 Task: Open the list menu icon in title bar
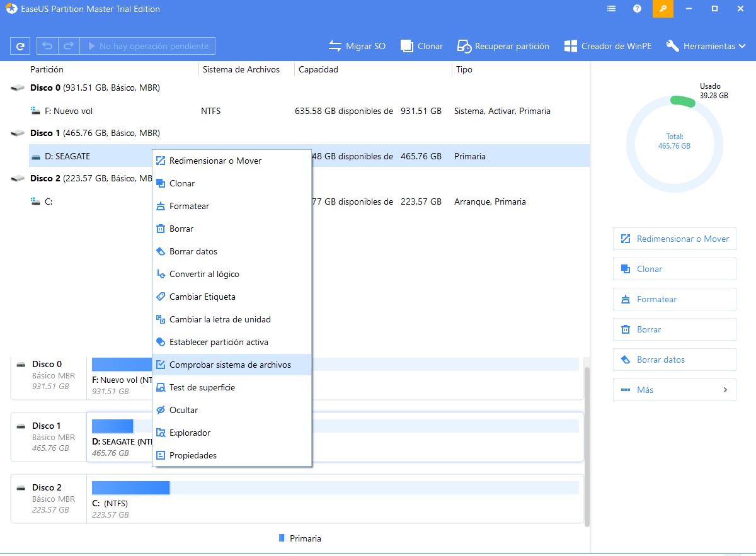point(611,9)
